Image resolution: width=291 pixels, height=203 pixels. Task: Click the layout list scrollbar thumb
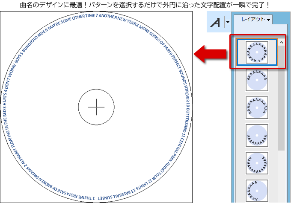281,98
